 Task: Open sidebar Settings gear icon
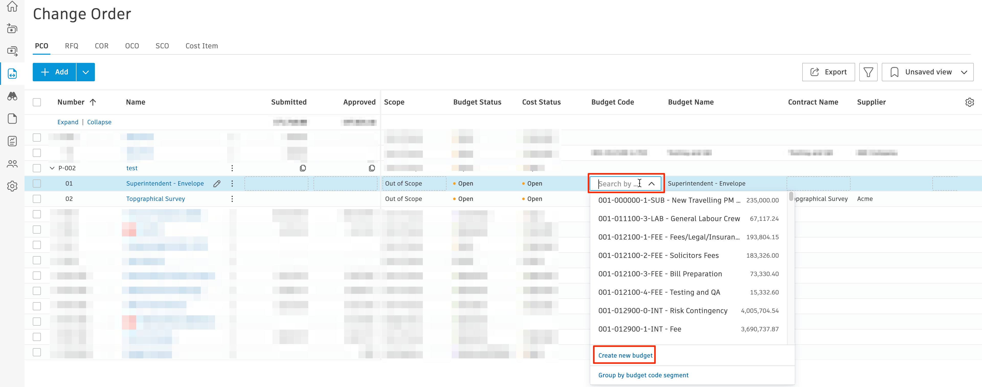point(12,186)
